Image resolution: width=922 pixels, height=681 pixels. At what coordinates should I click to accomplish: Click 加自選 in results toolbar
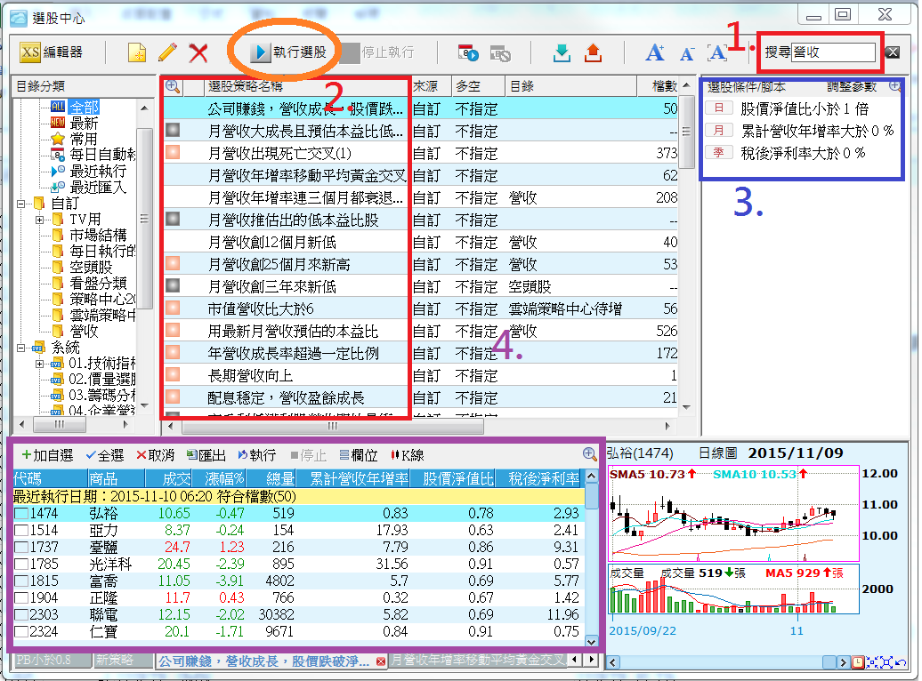[x=48, y=455]
